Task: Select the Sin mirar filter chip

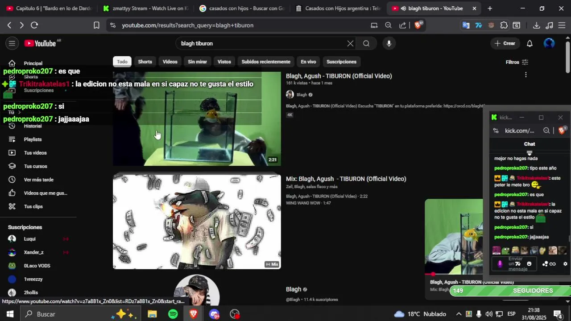Action: (197, 62)
